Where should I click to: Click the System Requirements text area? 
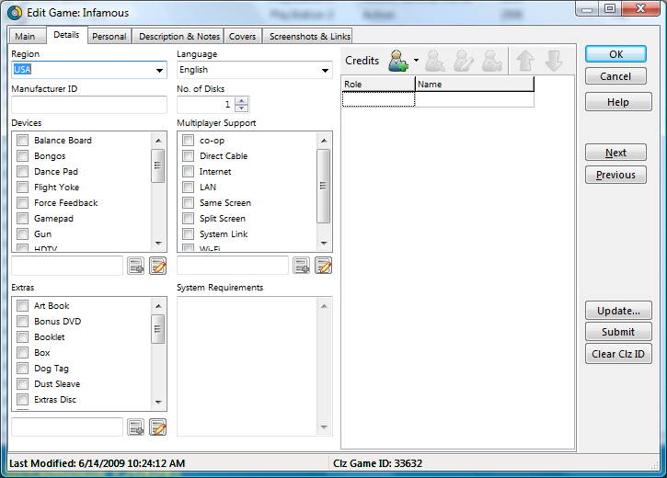(x=254, y=366)
